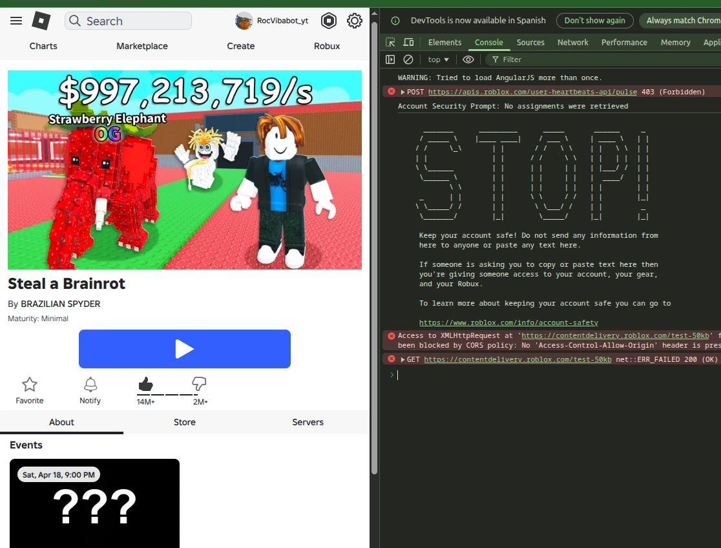Create a live expression with the eye icon
This screenshot has width=721, height=548.
pyautogui.click(x=468, y=59)
